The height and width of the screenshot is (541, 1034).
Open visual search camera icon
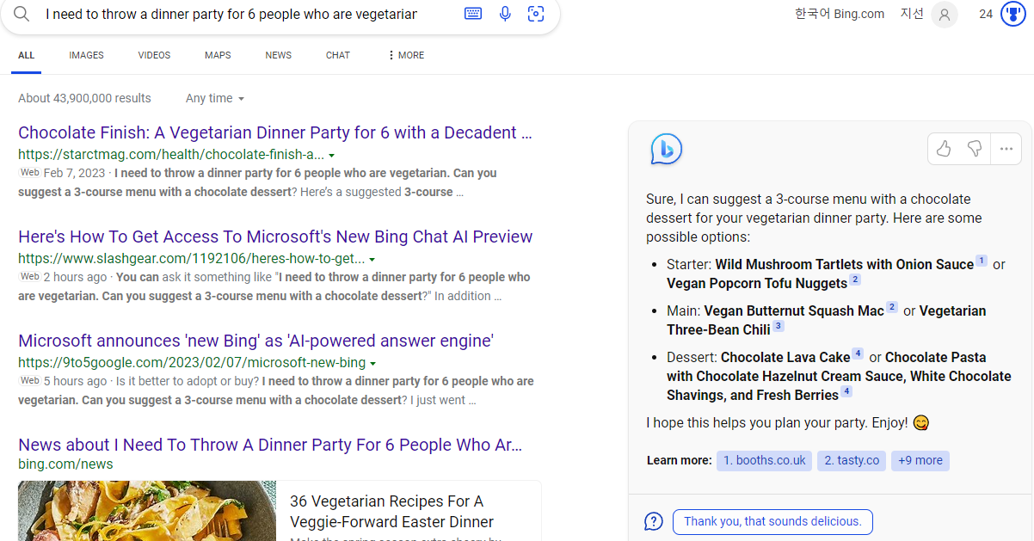coord(536,14)
